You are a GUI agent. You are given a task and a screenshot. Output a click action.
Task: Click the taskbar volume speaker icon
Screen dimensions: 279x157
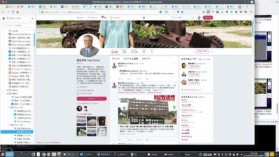(237, 154)
